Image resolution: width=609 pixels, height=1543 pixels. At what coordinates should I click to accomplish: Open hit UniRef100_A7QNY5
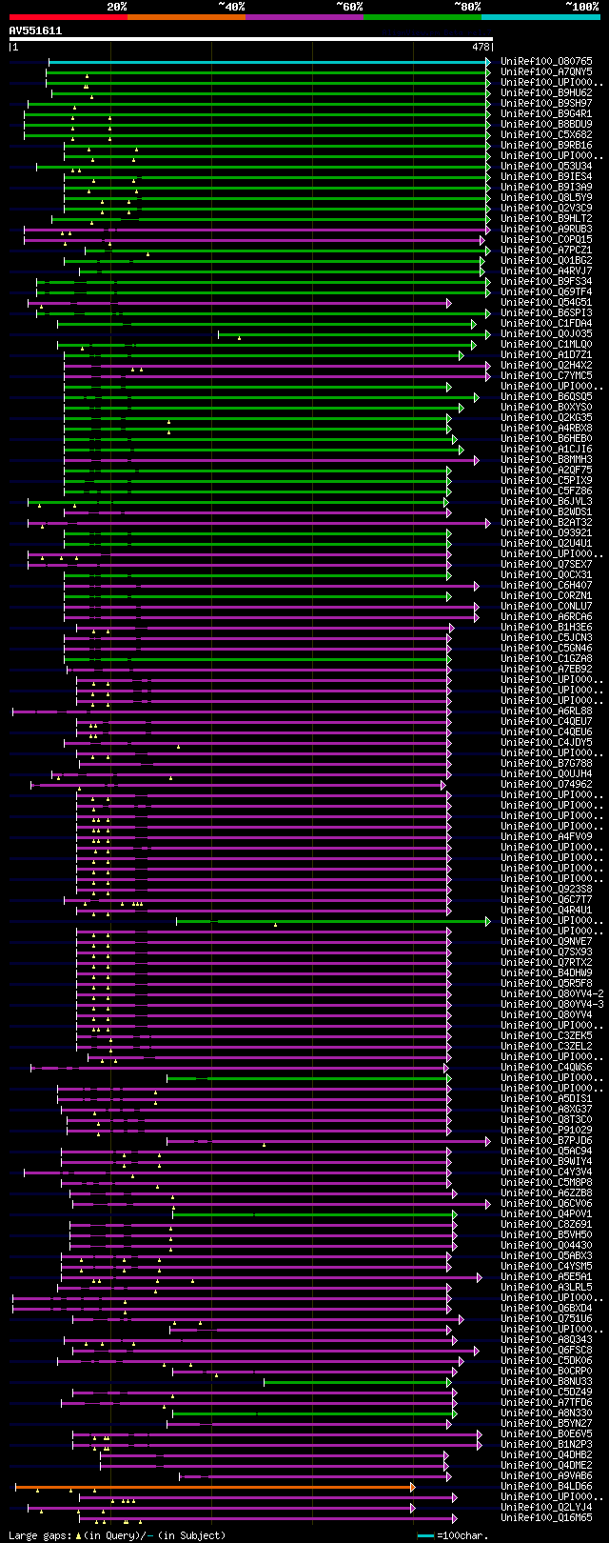tap(546, 71)
